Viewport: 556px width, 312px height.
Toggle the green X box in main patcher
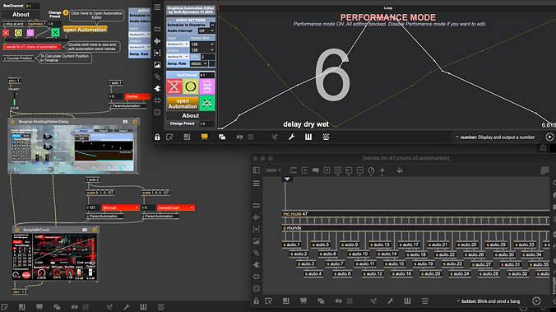(x=55, y=33)
